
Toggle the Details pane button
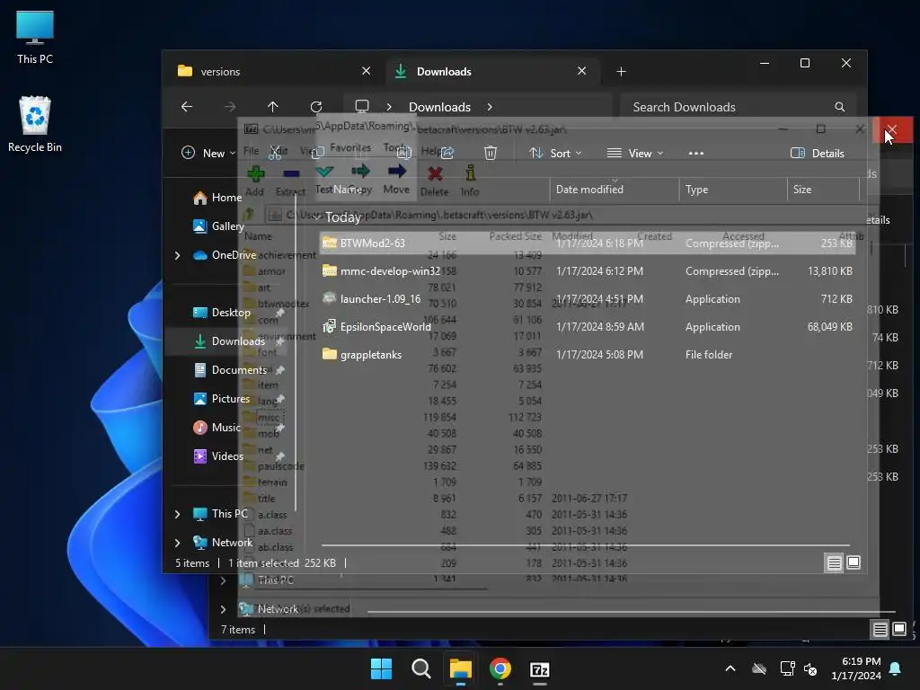(x=818, y=153)
